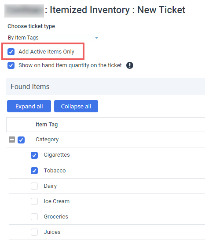Image resolution: width=205 pixels, height=240 pixels.
Task: Toggle Show on hand item quantity checkbox
Action: tap(11, 65)
